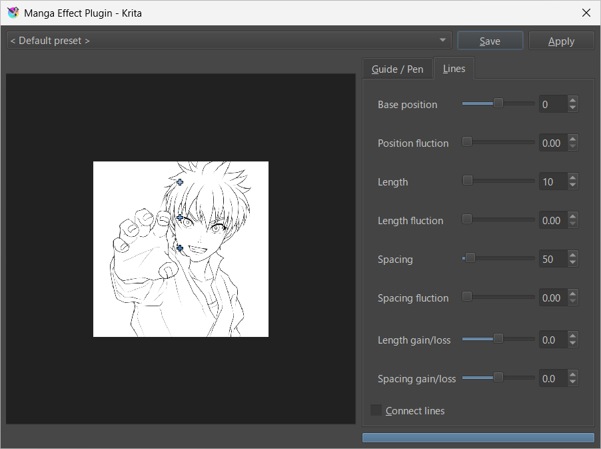Click the guide marker near the hair
The image size is (601, 449).
[x=180, y=181]
